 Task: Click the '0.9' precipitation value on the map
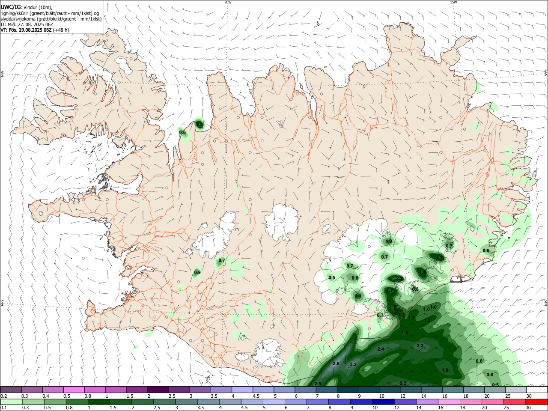pyautogui.click(x=197, y=272)
